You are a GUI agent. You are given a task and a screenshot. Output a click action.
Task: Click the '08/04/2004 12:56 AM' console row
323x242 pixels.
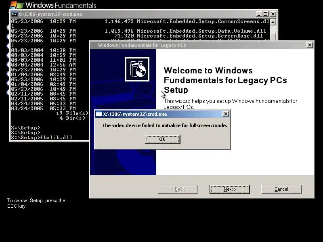44,65
